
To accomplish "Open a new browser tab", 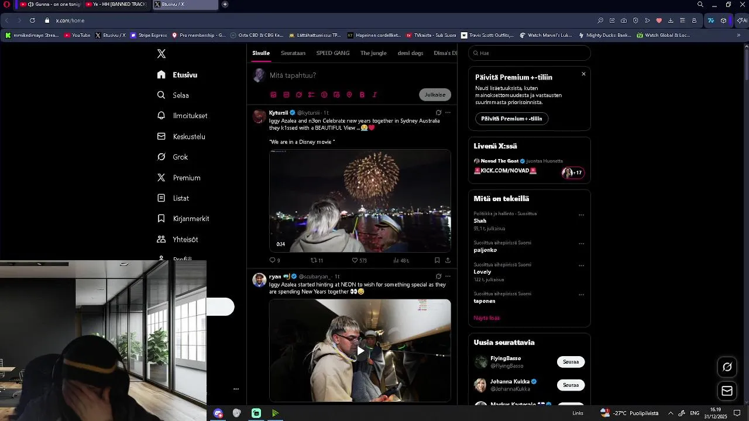I will 225,5.
